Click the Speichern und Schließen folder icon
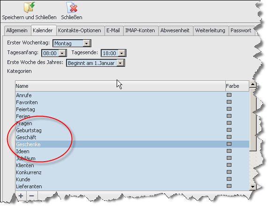The height and width of the screenshot is (206, 268). pyautogui.click(x=29, y=7)
